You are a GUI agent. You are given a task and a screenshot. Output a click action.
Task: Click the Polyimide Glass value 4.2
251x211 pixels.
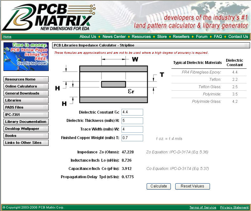point(235,102)
